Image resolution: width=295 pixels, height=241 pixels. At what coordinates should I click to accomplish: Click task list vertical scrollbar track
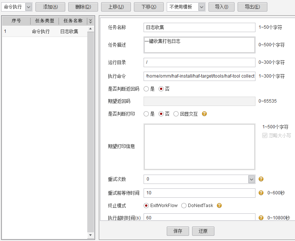coord(91,132)
